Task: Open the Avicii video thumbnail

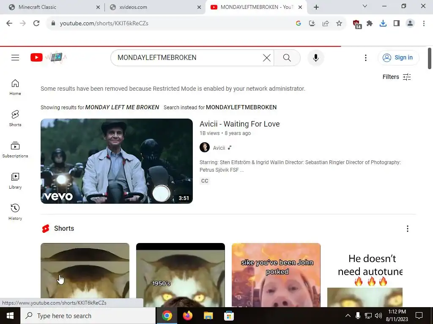Action: coord(117,161)
